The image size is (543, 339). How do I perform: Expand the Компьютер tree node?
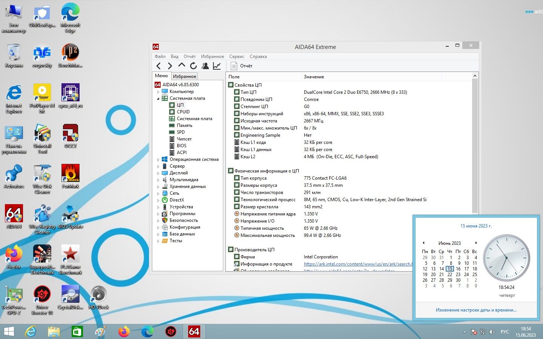click(158, 92)
